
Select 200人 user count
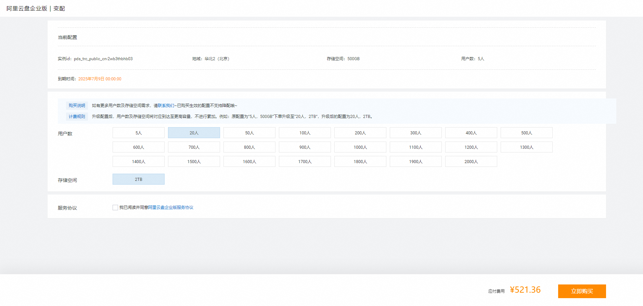tap(360, 133)
